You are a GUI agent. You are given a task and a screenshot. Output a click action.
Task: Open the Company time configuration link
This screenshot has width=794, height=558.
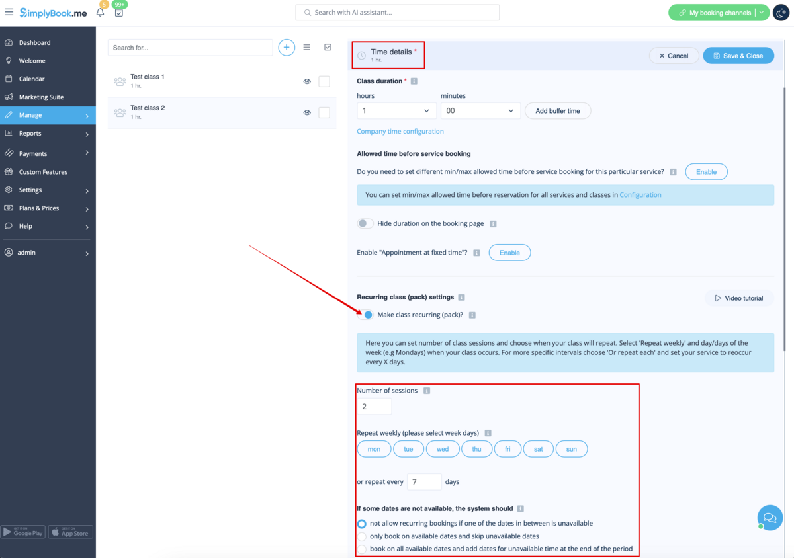click(400, 131)
